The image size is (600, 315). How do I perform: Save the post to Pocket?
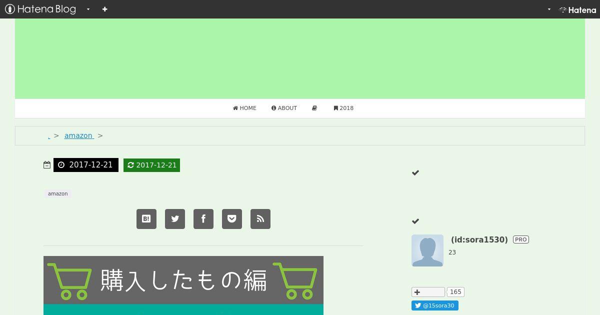pyautogui.click(x=232, y=219)
